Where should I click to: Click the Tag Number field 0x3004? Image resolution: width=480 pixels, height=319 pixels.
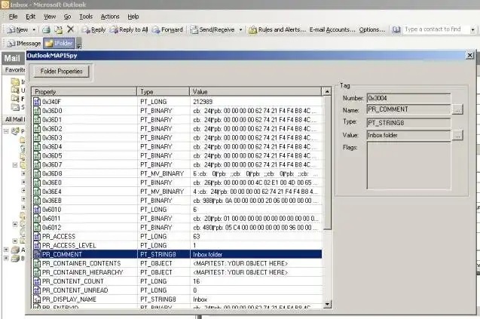pos(408,98)
